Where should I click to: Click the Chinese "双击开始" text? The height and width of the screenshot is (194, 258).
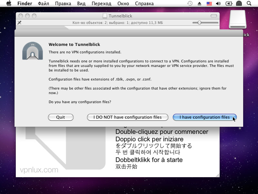[126, 167]
